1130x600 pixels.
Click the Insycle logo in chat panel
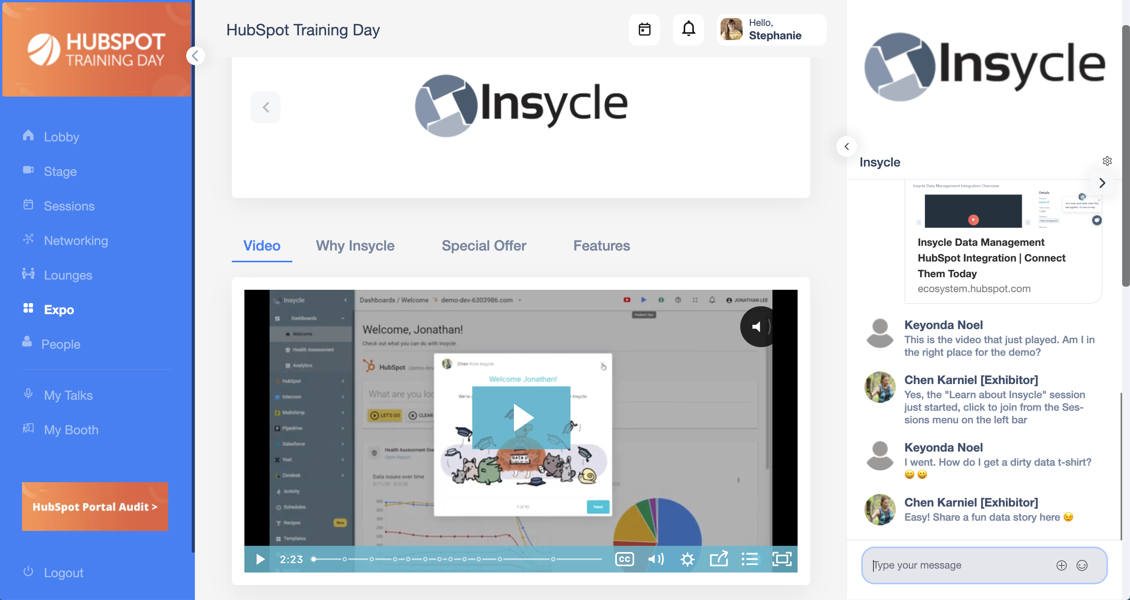point(984,66)
